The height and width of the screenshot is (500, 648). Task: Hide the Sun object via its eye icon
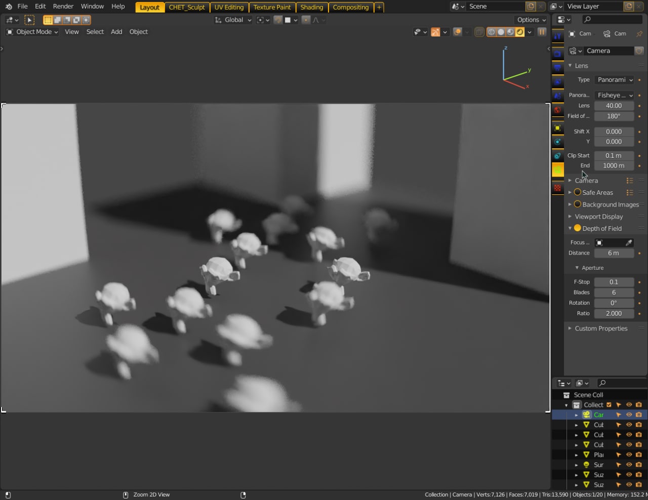[x=629, y=465]
